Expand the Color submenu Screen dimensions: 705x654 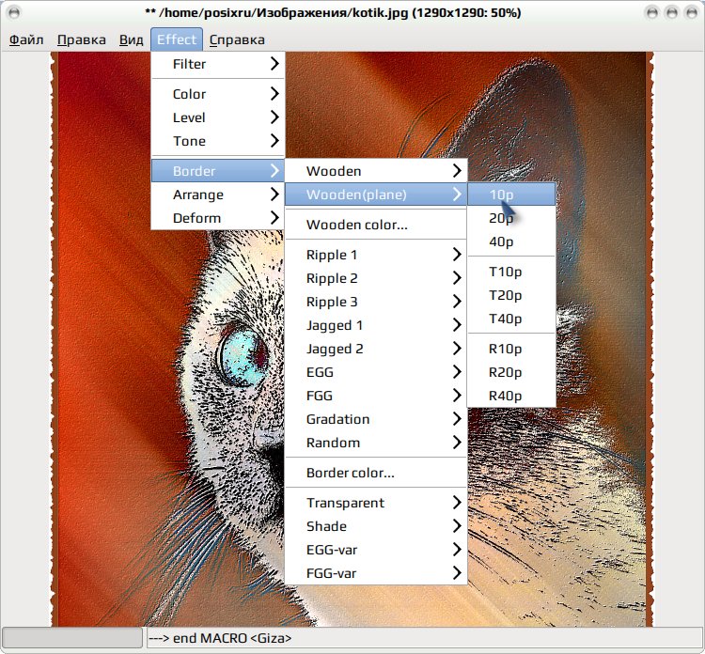click(218, 94)
